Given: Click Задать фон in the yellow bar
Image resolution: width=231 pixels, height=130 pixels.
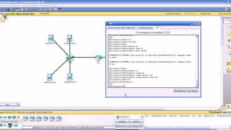Looking at the screenshot, I should pos(205,14).
